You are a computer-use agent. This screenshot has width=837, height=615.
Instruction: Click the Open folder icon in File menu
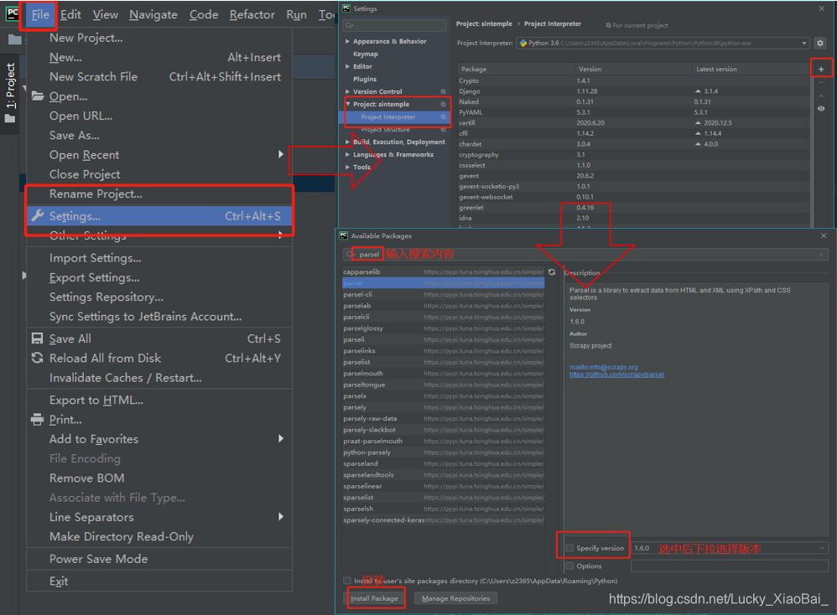[38, 96]
